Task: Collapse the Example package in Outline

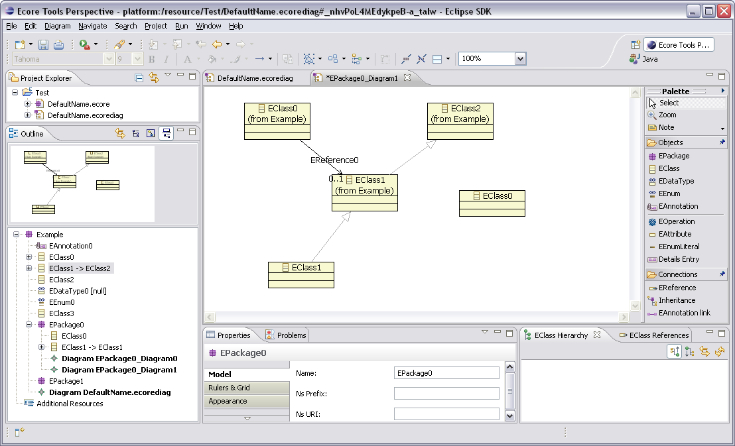Action: click(x=17, y=235)
